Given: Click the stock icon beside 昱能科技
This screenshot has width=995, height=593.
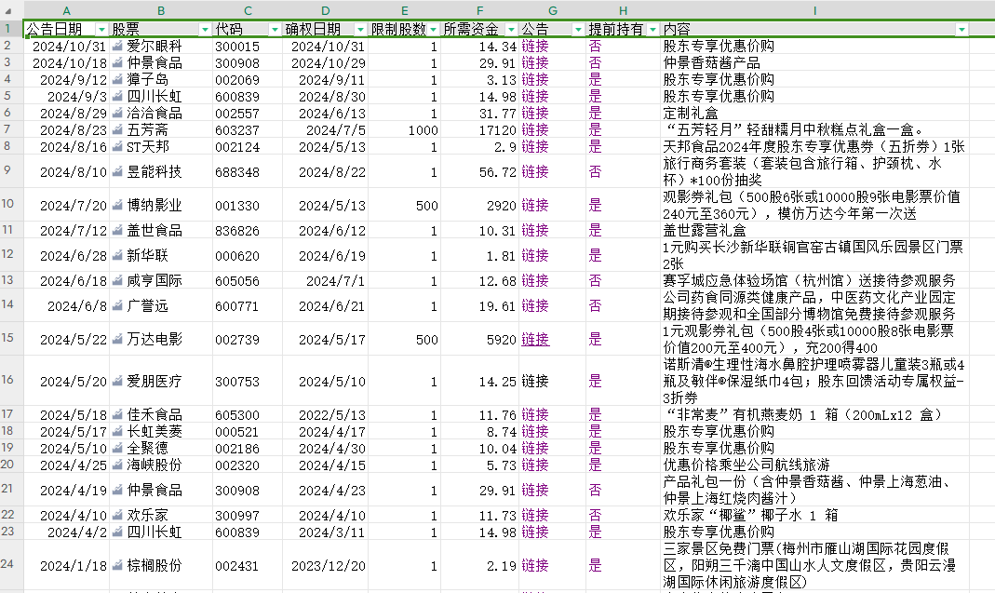Looking at the screenshot, I should pos(117,171).
